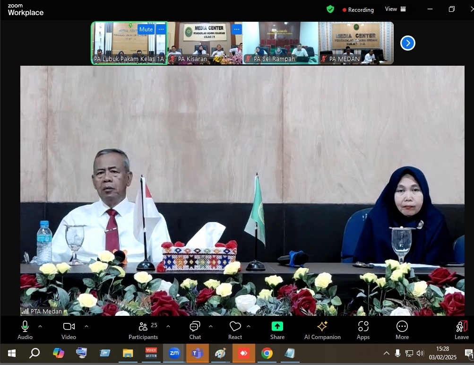The width and height of the screenshot is (474, 365).
Task: Mute PA Lubuk Pakam Kelas 1A
Action: pyautogui.click(x=146, y=29)
